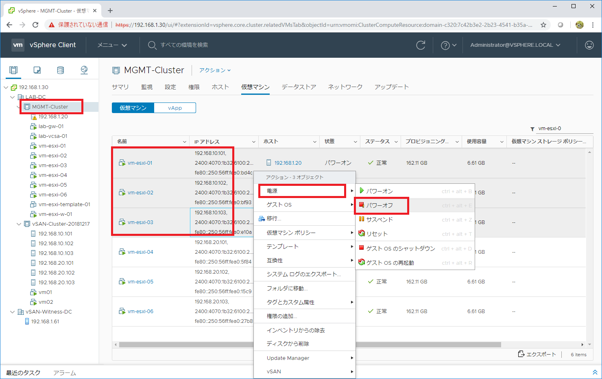This screenshot has width=602, height=379.
Task: Open the ステータス column dropdown arrow
Action: click(396, 142)
